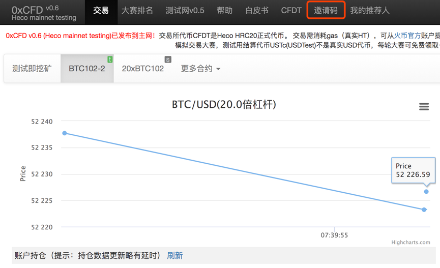
Task: Click the 52 240 axis label
Action: pos(42,122)
